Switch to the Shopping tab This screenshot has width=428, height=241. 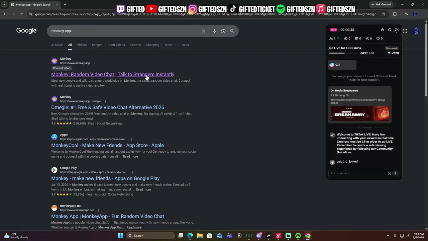(153, 45)
